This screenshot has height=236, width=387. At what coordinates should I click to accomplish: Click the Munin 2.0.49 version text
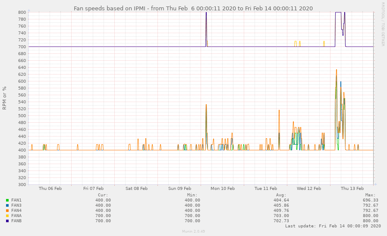[x=193, y=231]
